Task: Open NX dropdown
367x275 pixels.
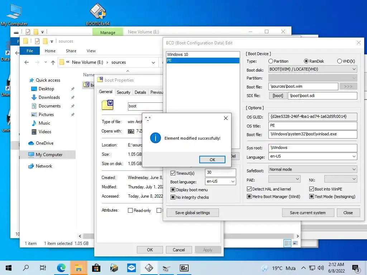Action: [340, 179]
